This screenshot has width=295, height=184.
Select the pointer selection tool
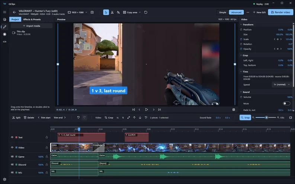click(106, 12)
